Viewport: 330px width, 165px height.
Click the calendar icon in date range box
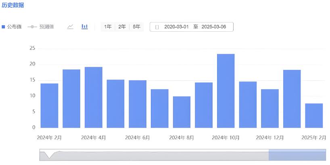[157, 27]
